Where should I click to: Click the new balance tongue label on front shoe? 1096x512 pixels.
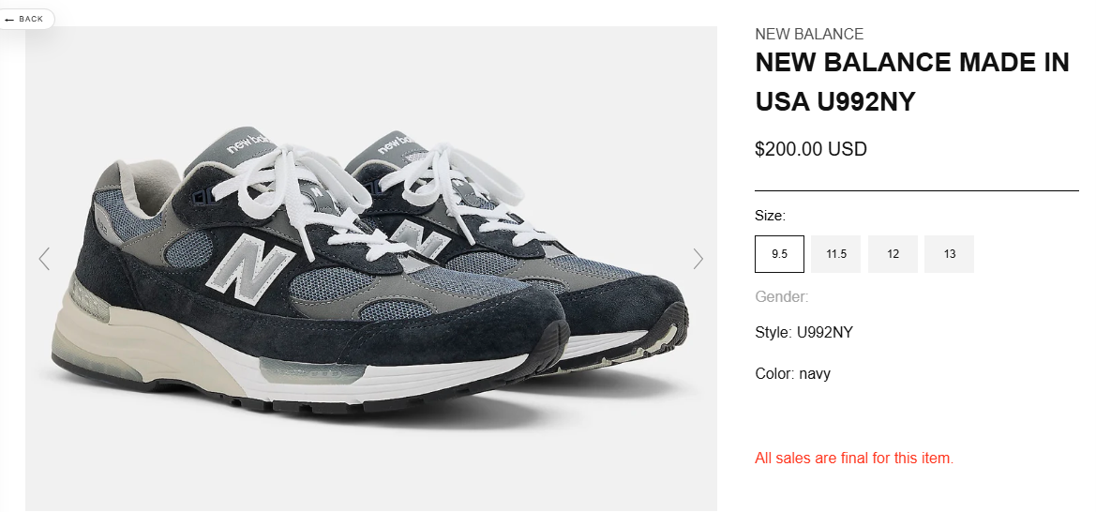point(247,144)
